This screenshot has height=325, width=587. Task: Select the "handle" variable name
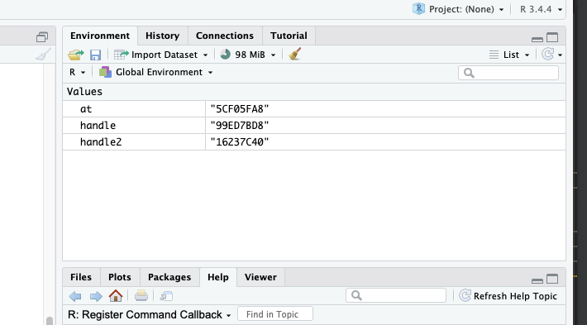coord(98,126)
